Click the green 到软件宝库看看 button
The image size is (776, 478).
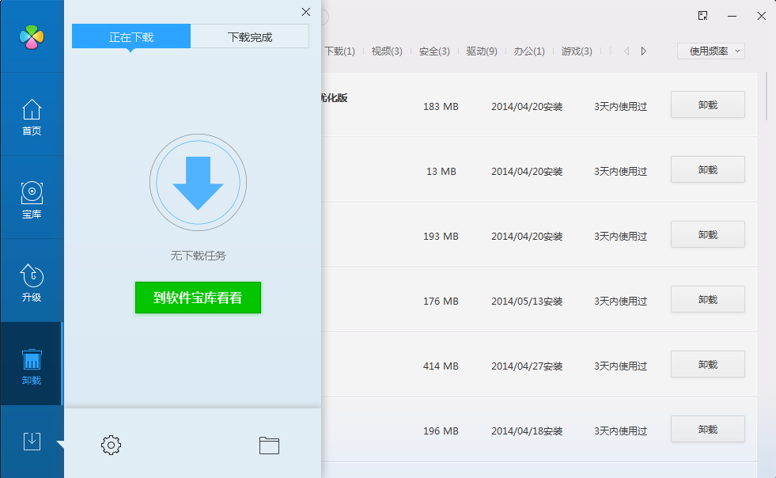198,298
